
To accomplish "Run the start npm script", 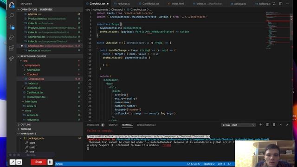I will click(x=32, y=143).
